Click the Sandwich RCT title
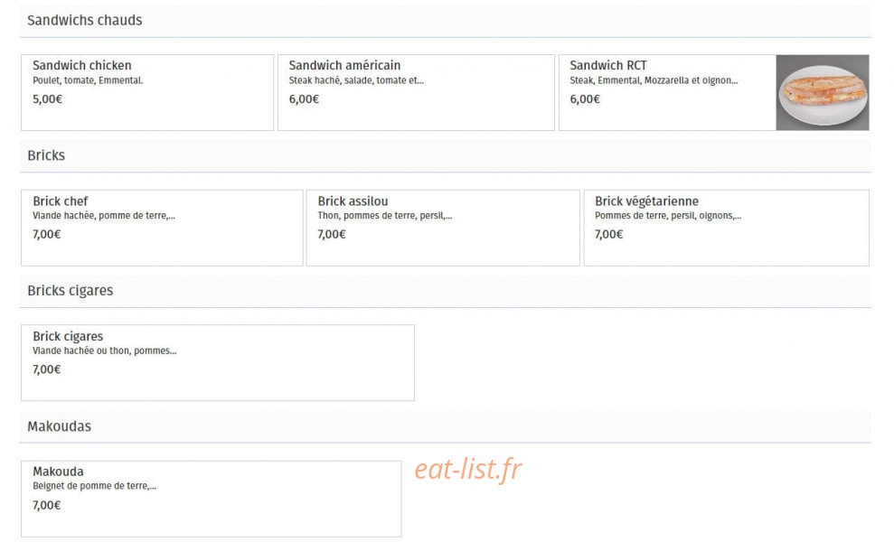Image resolution: width=894 pixels, height=542 pixels. coord(607,65)
